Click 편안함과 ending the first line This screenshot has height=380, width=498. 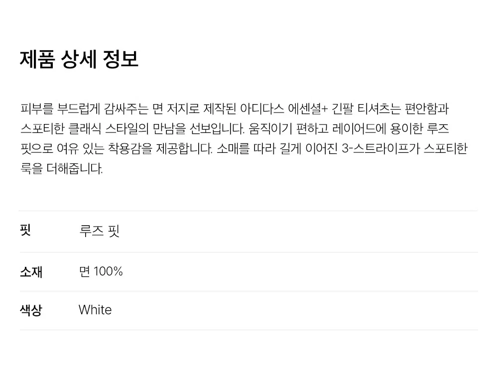427,109
